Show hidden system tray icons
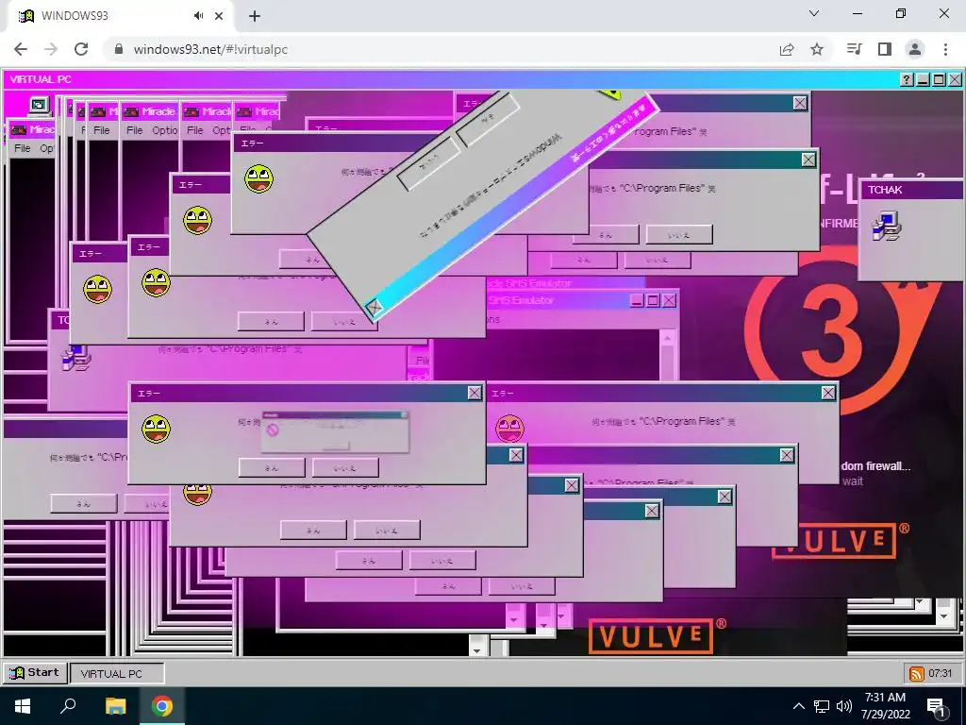The image size is (966, 725). coord(798,706)
